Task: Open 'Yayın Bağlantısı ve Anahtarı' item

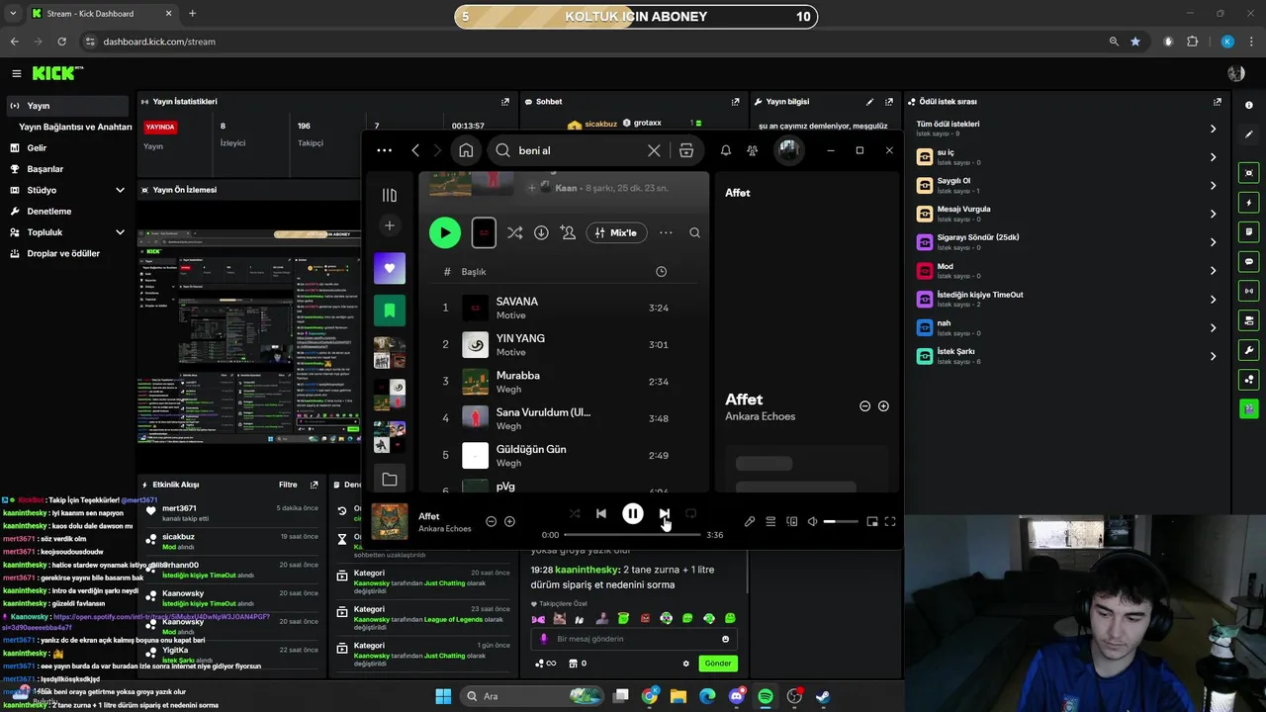Action: coord(75,127)
